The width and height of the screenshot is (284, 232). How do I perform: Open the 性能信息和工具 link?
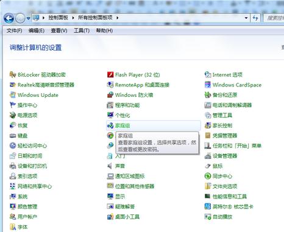pos(230,197)
